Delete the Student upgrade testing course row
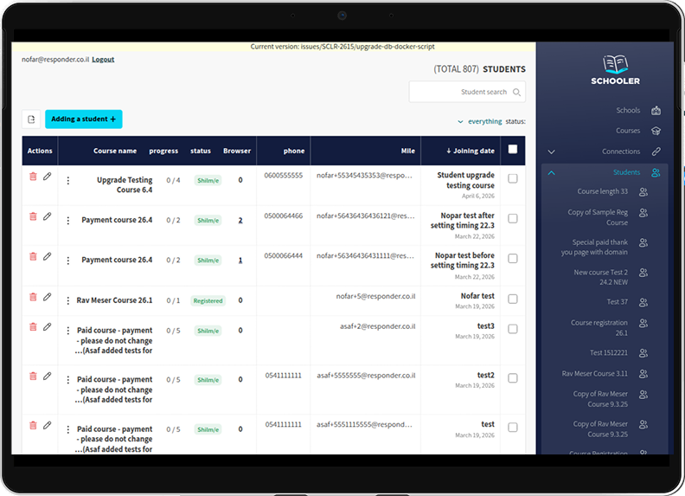Image resolution: width=685 pixels, height=496 pixels. (33, 177)
